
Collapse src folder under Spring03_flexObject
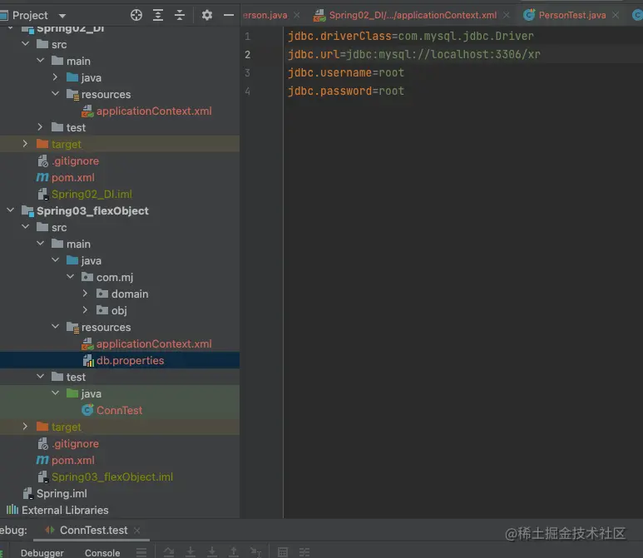click(26, 227)
